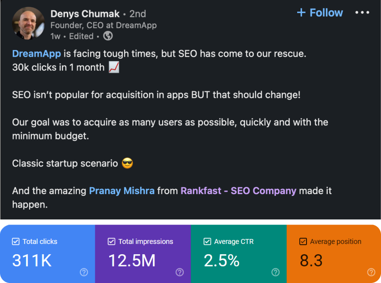Click the chart emoji after '1 month'
This screenshot has width=381, height=283.
(x=113, y=67)
